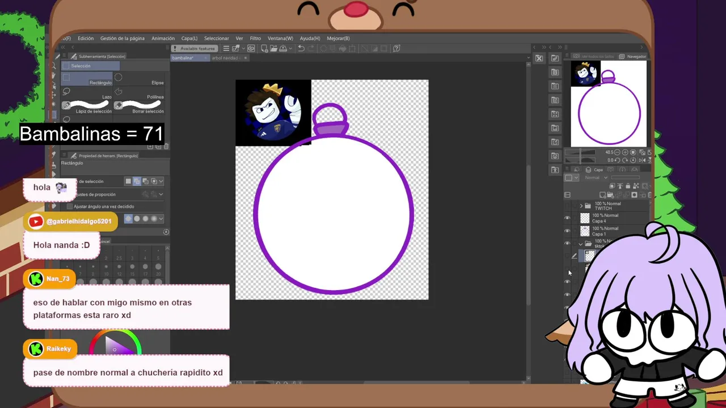Choose the Subtract from selection mode
Screen dimensions: 726x408
[x=145, y=181]
